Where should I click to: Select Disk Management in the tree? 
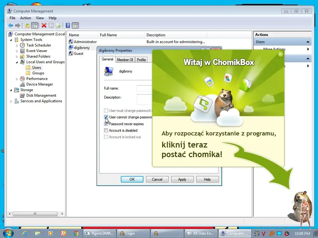click(41, 95)
